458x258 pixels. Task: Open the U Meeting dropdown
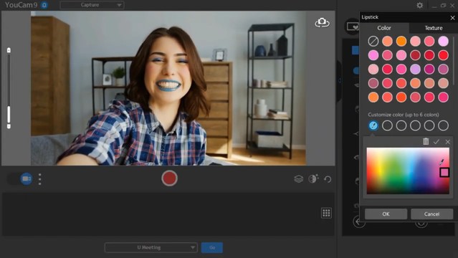(x=151, y=247)
